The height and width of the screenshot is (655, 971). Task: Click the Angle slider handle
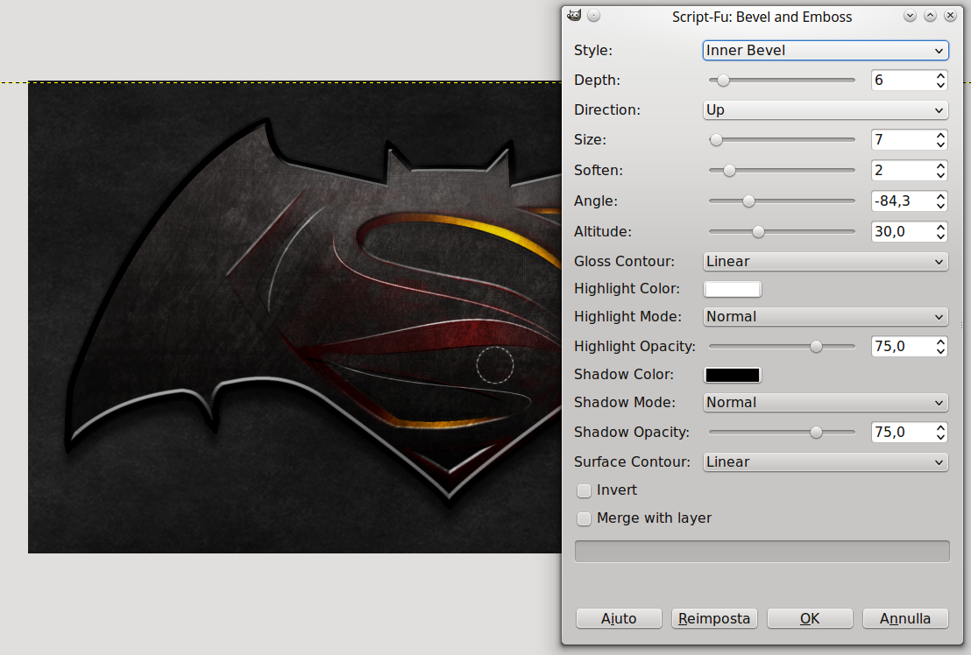[x=748, y=201]
